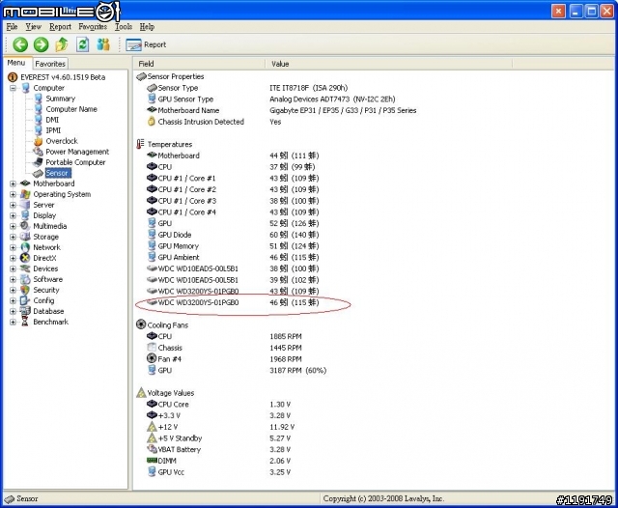This screenshot has width=618, height=508.
Task: Collapse the Computer tree node
Action: (x=13, y=88)
